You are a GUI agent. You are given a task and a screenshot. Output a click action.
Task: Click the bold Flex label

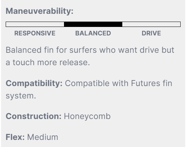pyautogui.click(x=15, y=137)
